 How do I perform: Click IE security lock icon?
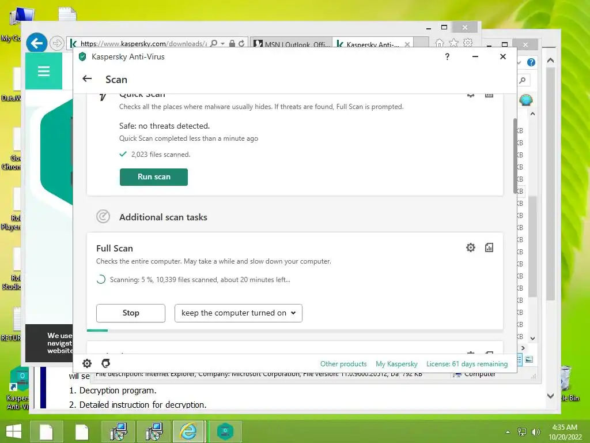click(232, 43)
